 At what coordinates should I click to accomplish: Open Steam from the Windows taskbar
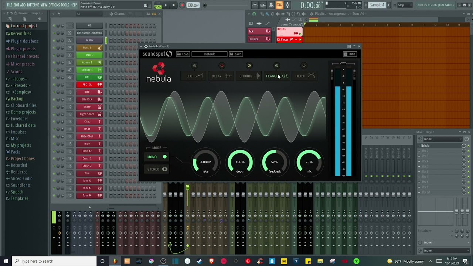[199, 261]
